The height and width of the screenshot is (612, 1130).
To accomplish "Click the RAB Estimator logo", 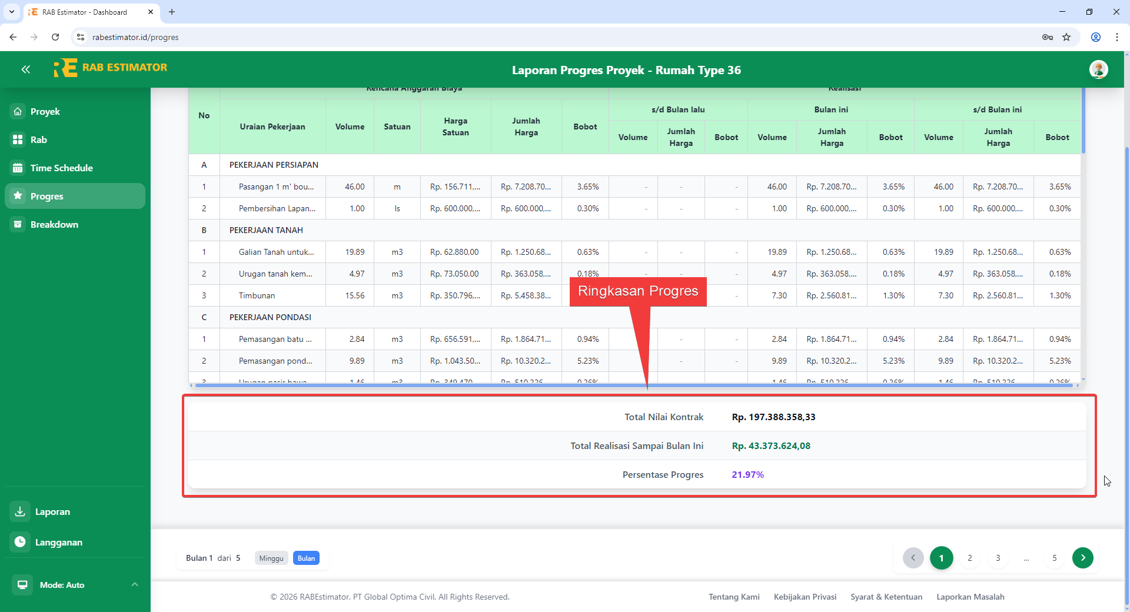I will point(110,68).
